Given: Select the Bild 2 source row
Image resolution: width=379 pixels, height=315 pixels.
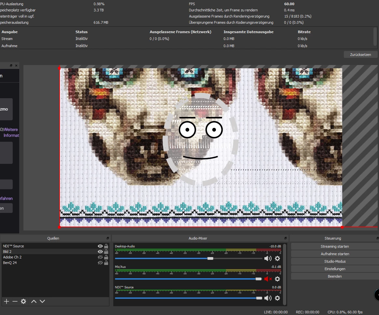Looking at the screenshot, I should coord(55,252).
